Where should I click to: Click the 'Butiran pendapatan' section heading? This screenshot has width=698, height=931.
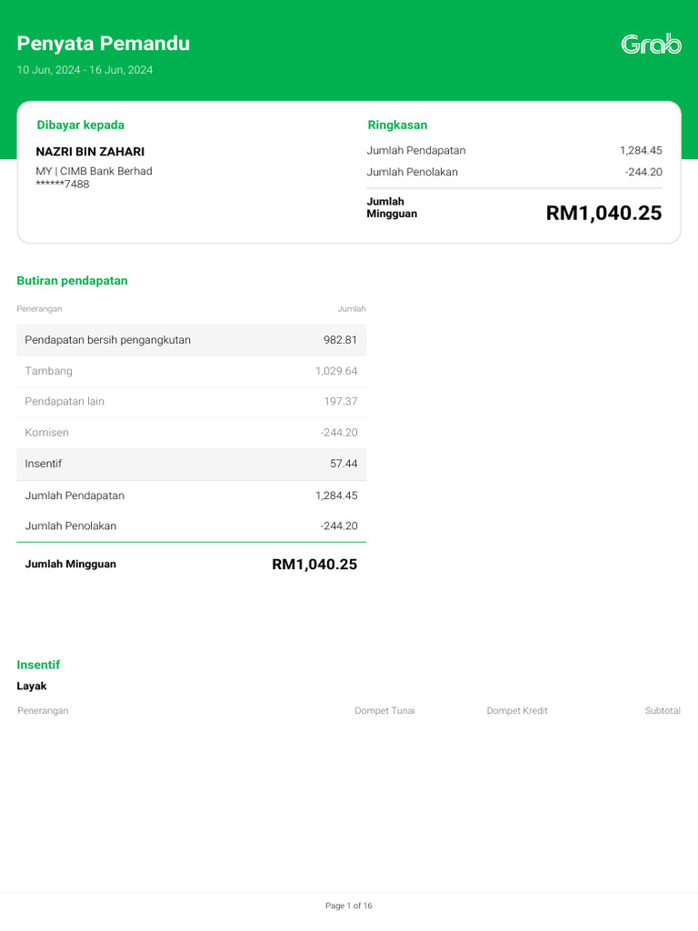pyautogui.click(x=72, y=280)
